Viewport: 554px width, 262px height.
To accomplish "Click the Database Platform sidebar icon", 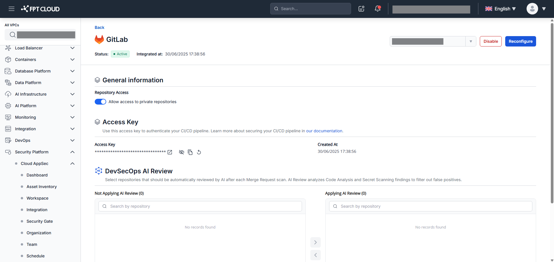I will click(8, 71).
